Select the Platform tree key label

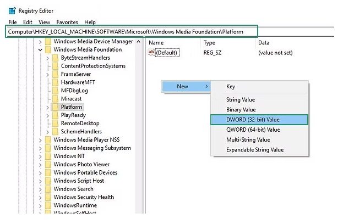tap(72, 107)
